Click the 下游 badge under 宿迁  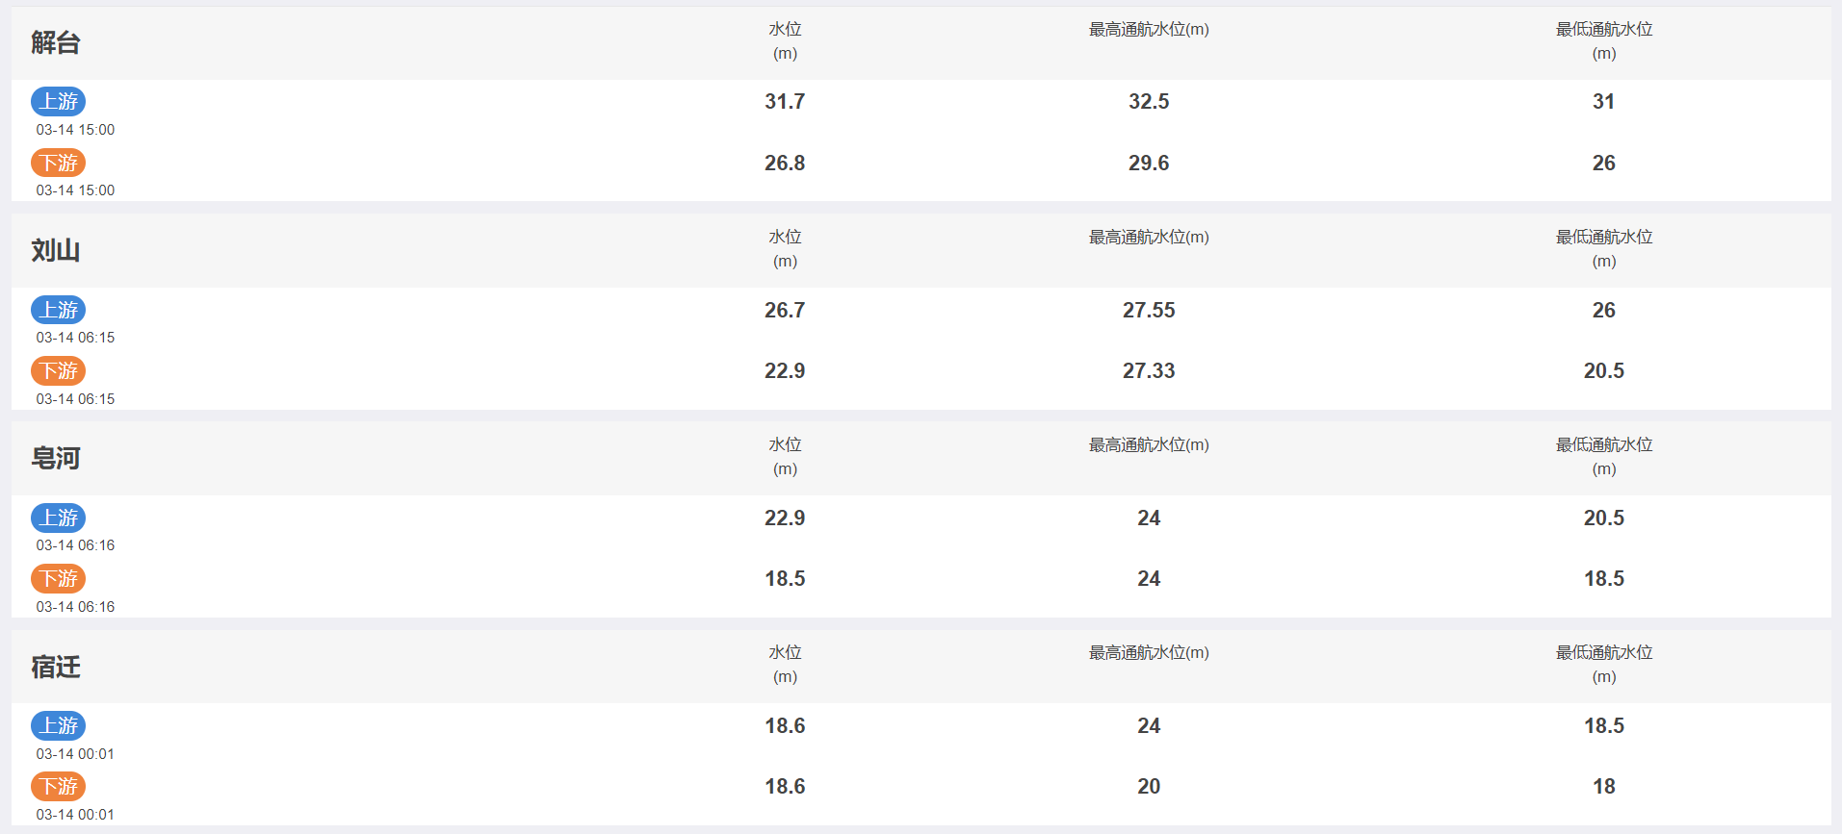[x=59, y=786]
